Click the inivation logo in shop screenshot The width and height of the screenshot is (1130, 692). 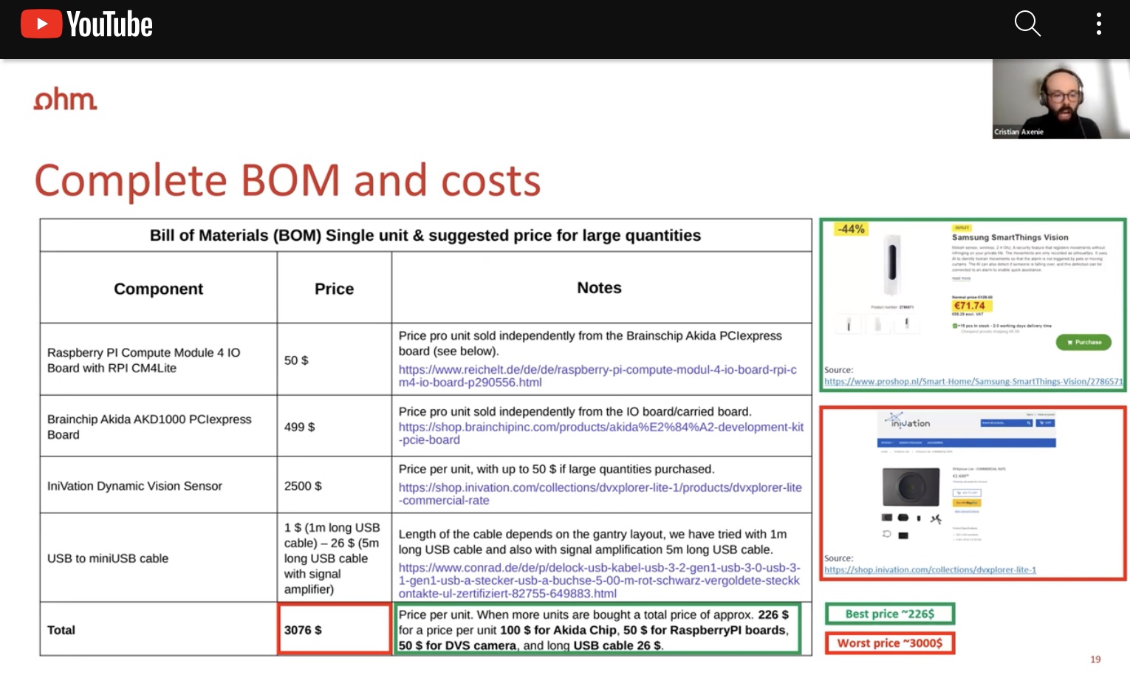(x=908, y=421)
